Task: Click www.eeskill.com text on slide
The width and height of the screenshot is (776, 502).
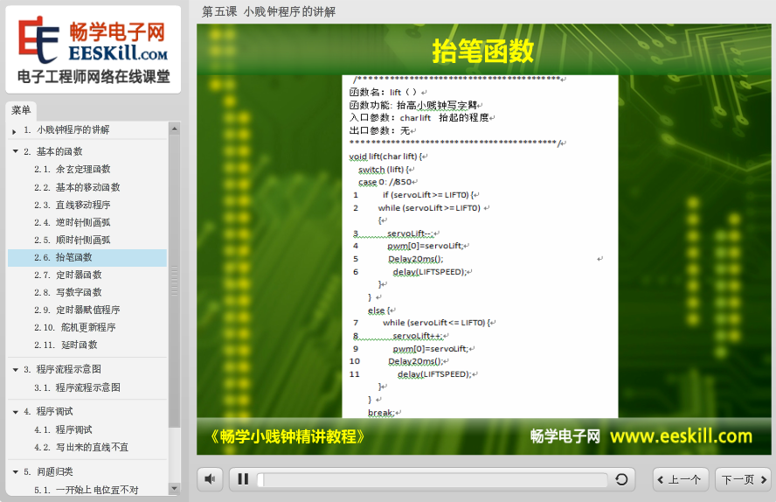Action: [682, 436]
